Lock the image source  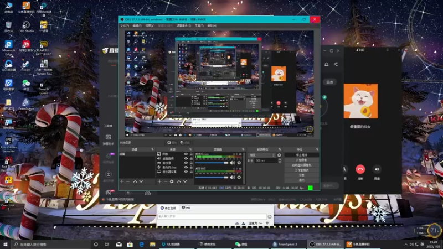pos(191,154)
